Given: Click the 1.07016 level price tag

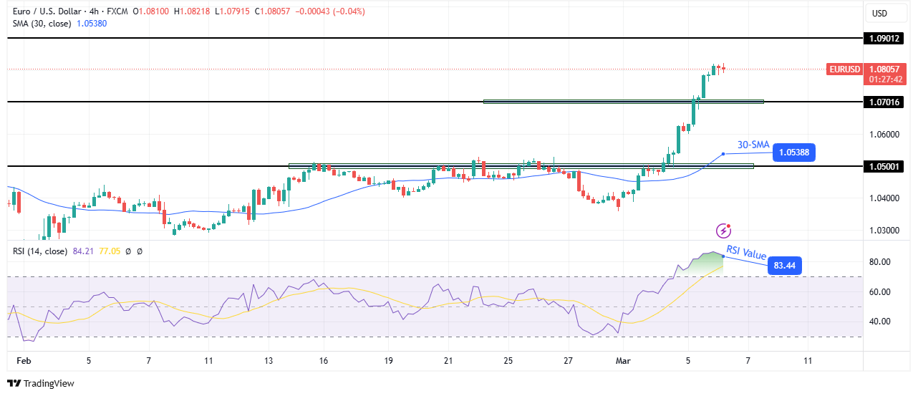Looking at the screenshot, I should click(885, 102).
